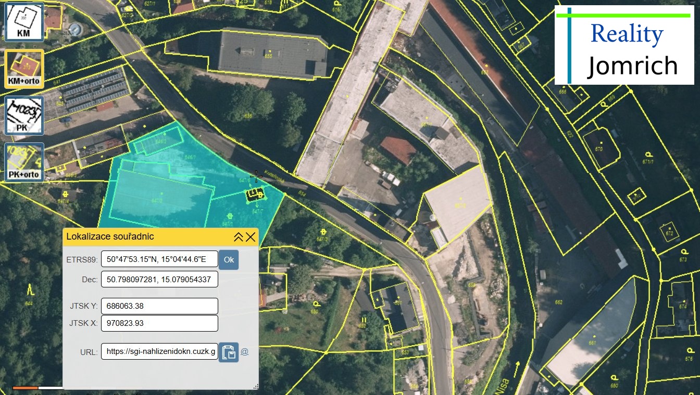Screen dimensions: 700x395
Task: Confirm coordinates with the Ok button
Action: tap(229, 259)
